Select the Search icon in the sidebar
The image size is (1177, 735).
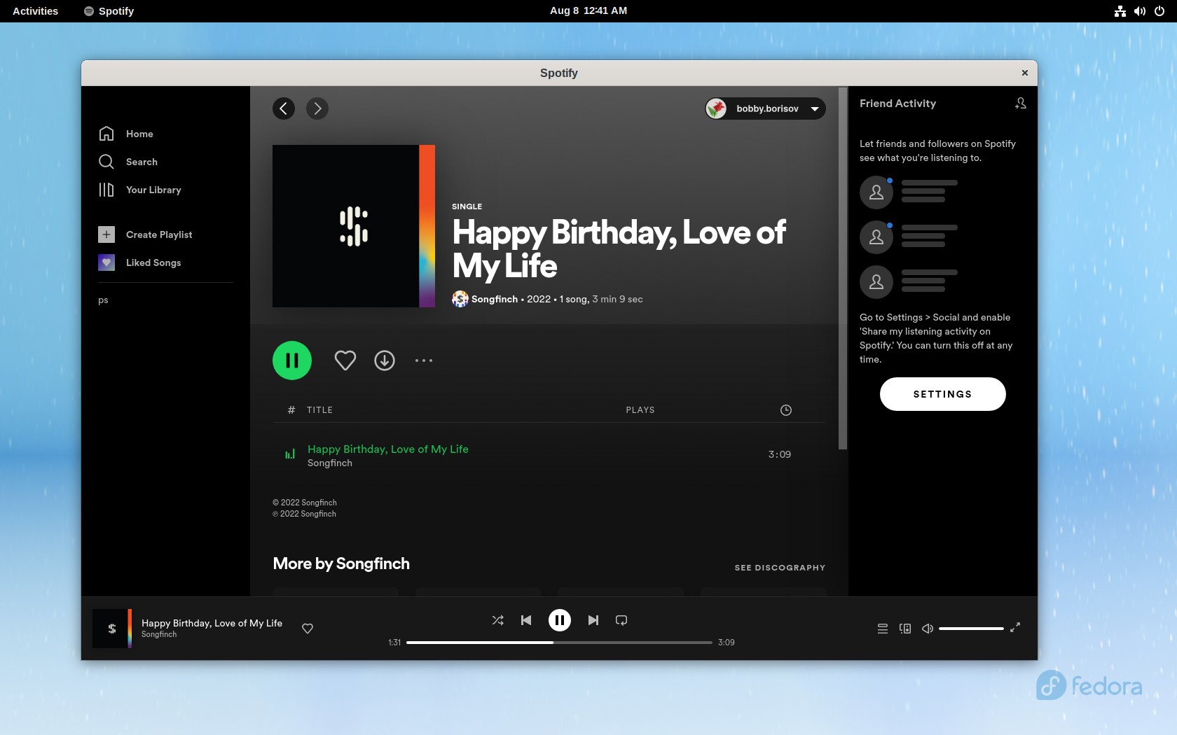pos(106,162)
